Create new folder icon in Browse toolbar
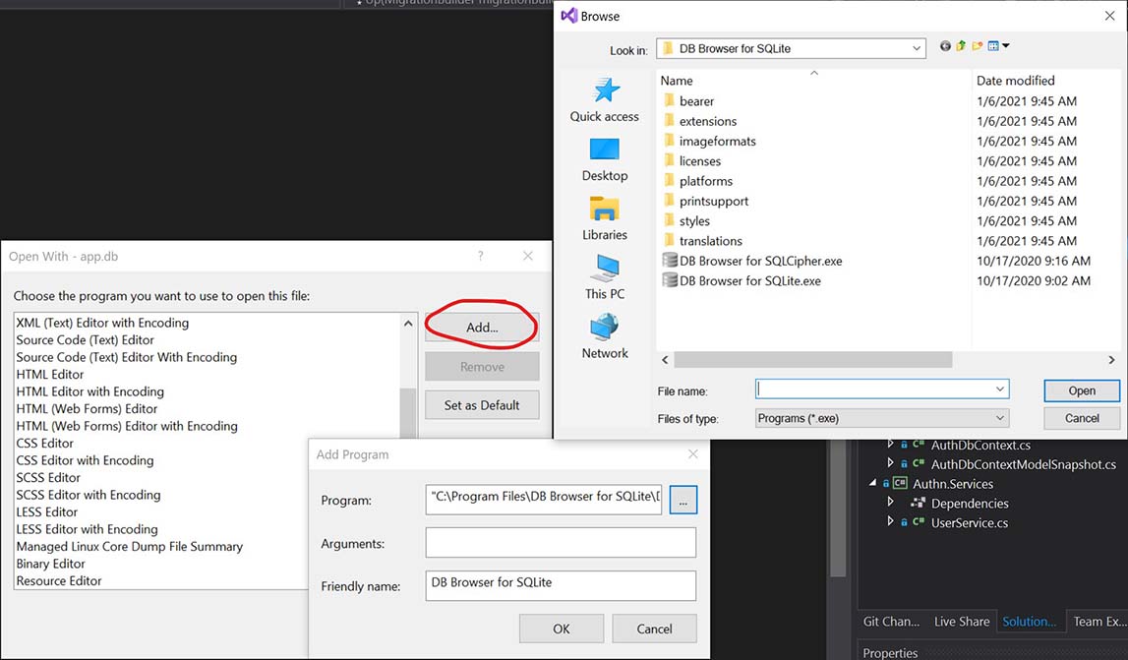Viewport: 1128px width, 660px height. coord(977,46)
